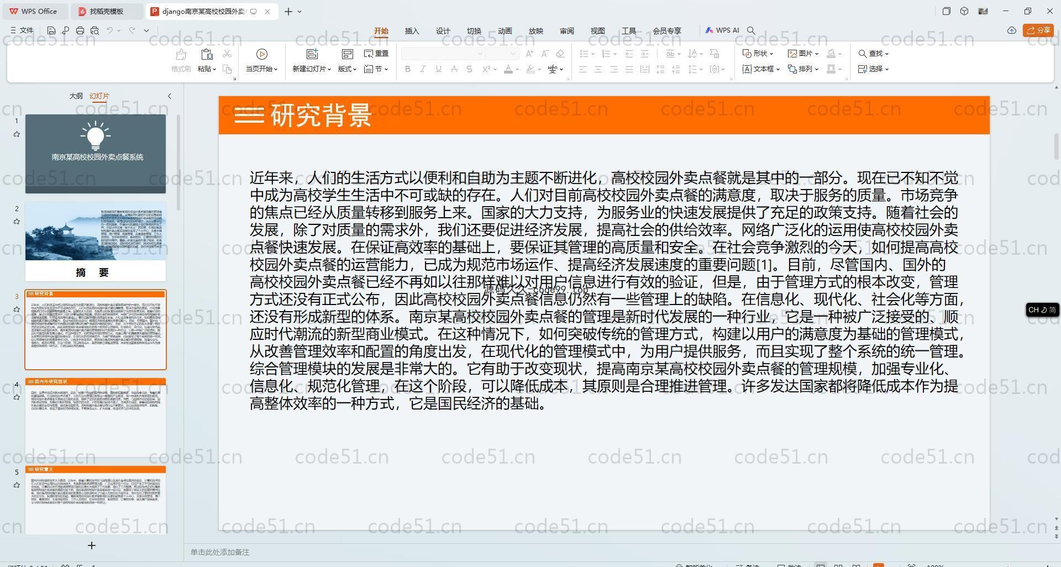
Task: Switch to the Review (审阅) tab
Action: [x=567, y=31]
